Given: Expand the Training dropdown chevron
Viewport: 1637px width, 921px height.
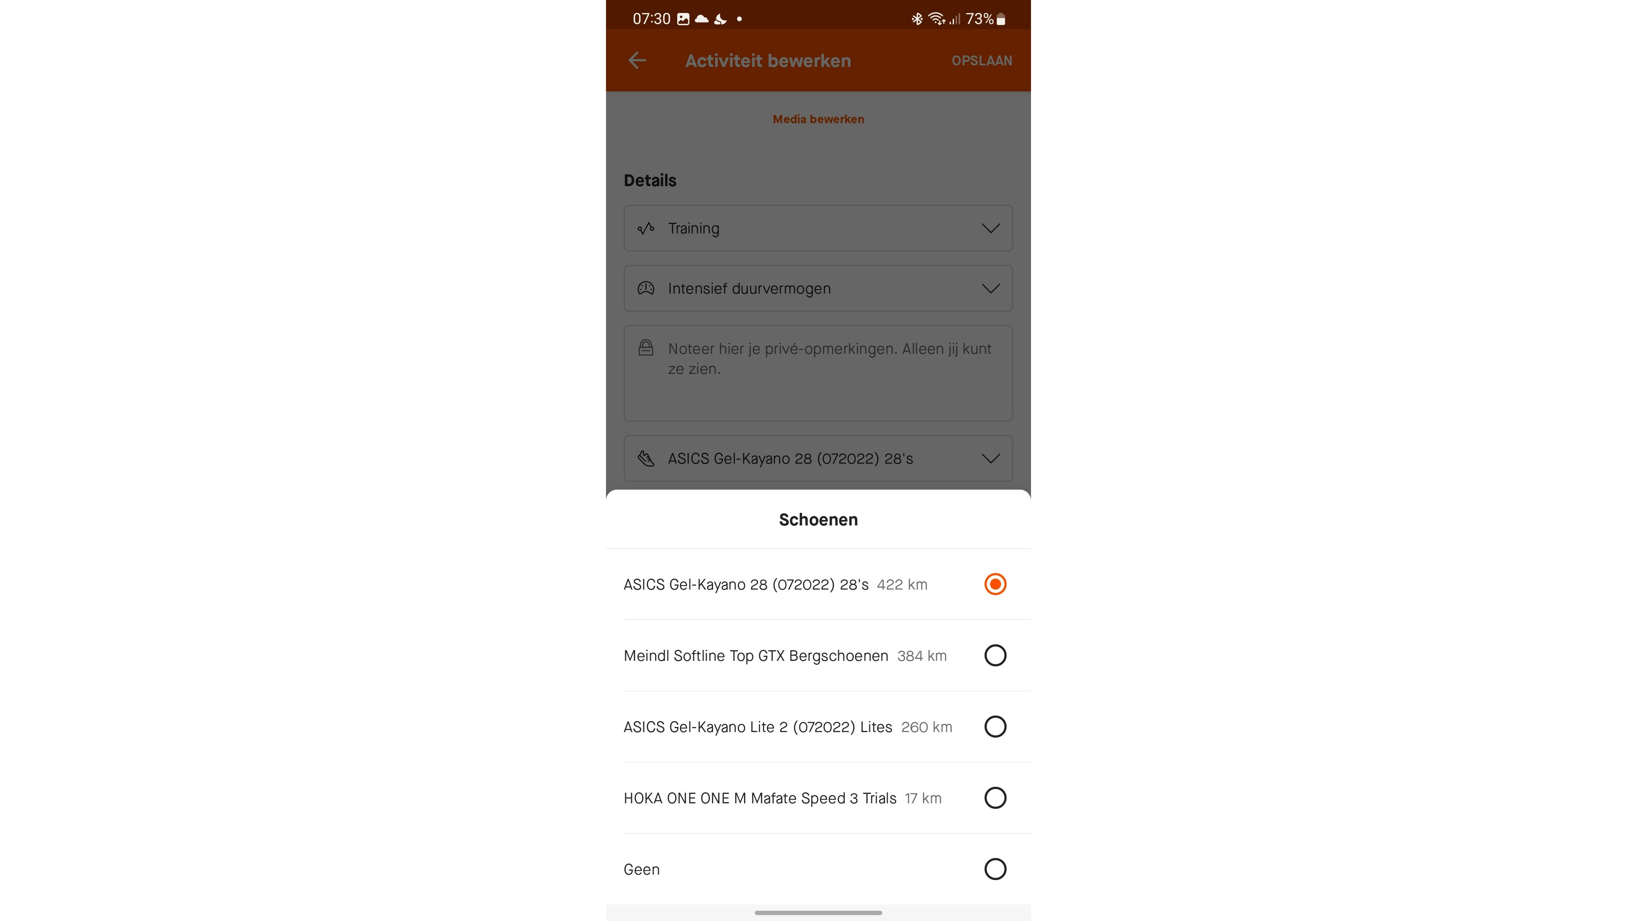Looking at the screenshot, I should (991, 228).
